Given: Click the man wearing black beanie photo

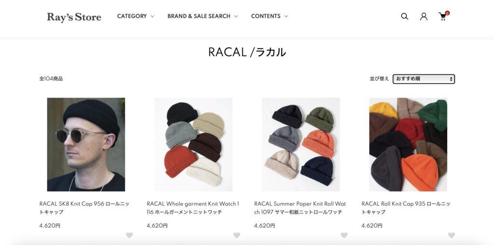Looking at the screenshot, I should click(x=86, y=144).
